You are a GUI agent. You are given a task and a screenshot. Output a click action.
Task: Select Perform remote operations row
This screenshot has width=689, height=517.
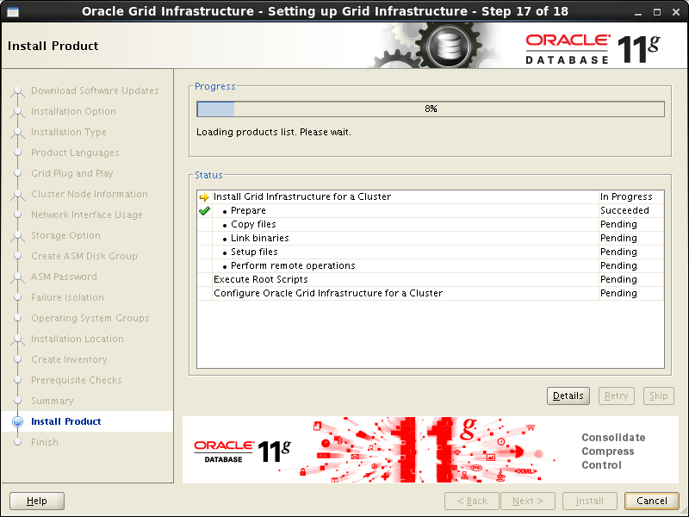coord(431,265)
